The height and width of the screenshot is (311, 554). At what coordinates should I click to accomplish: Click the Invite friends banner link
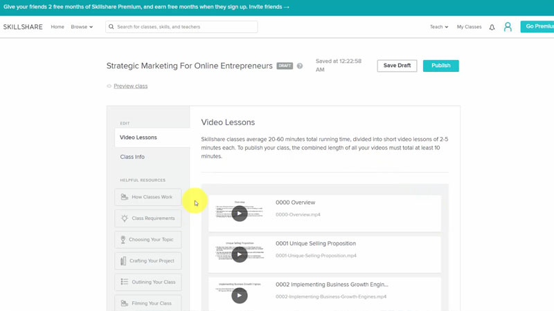click(267, 7)
